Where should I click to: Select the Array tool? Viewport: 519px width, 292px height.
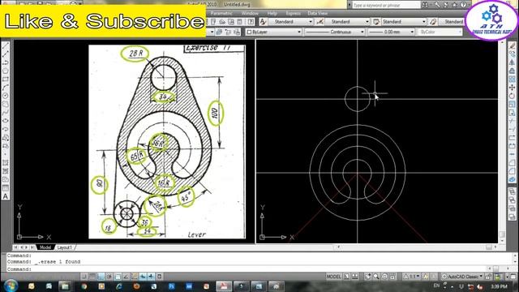(x=512, y=79)
